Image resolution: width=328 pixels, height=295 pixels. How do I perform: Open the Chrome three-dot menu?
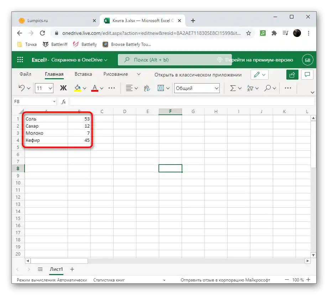click(308, 33)
